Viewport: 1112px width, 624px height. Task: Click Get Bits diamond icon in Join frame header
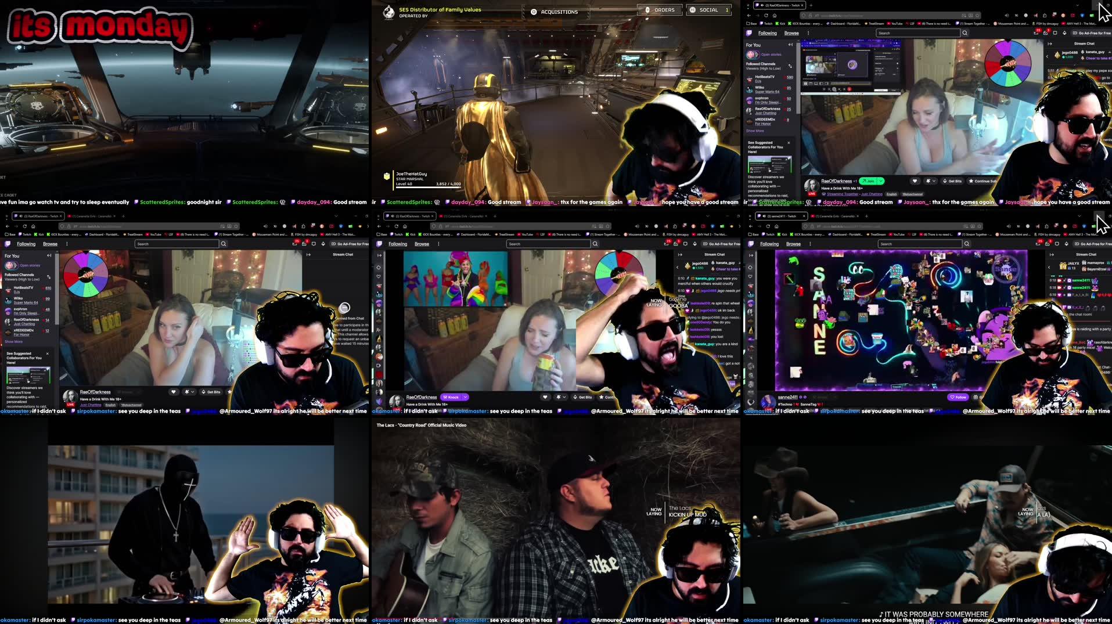click(1064, 33)
